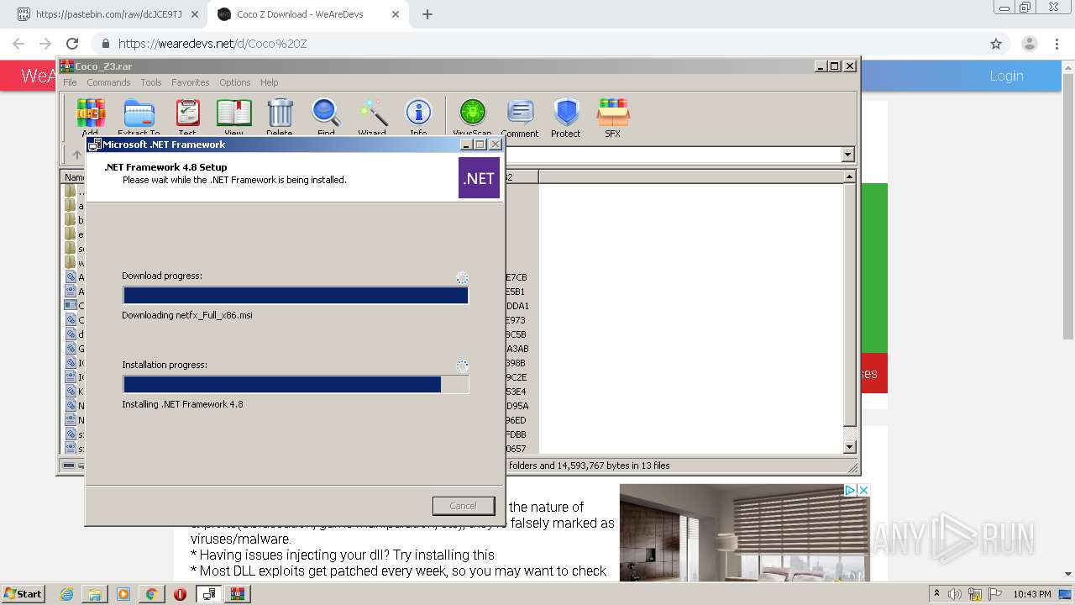The width and height of the screenshot is (1075, 605).
Task: Click the volume speaker tray icon
Action: coord(955,594)
